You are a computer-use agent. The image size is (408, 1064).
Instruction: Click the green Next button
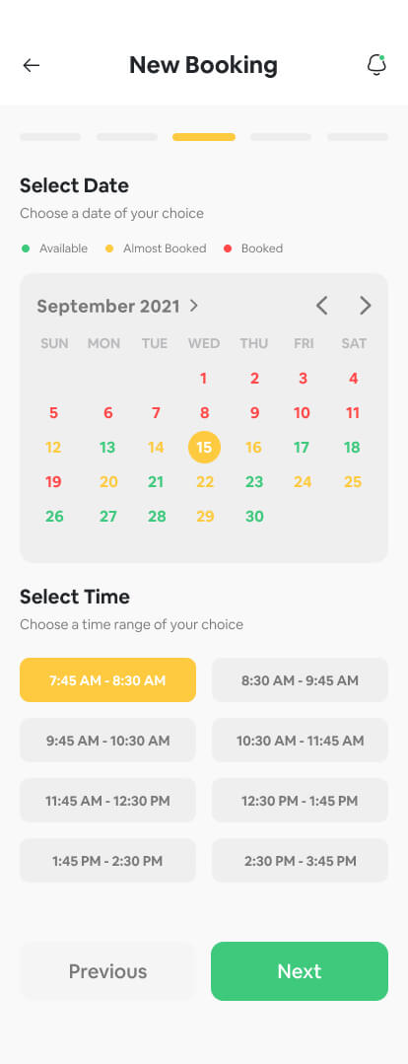[300, 971]
